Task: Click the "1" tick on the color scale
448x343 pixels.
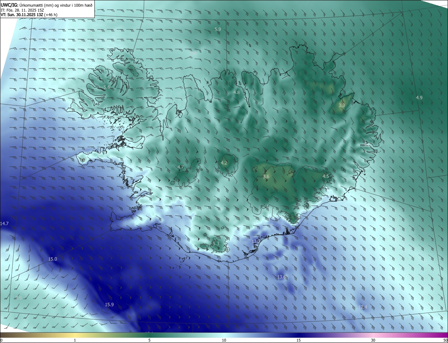Action: click(x=75, y=340)
